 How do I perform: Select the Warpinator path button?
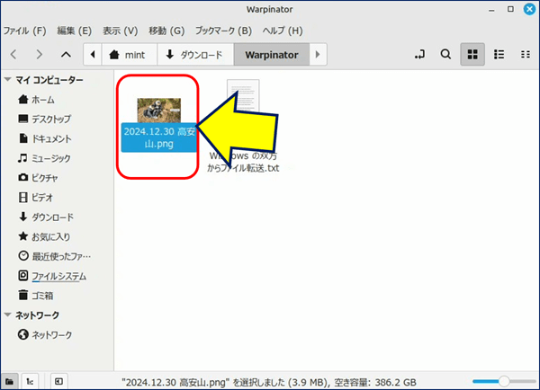(272, 54)
